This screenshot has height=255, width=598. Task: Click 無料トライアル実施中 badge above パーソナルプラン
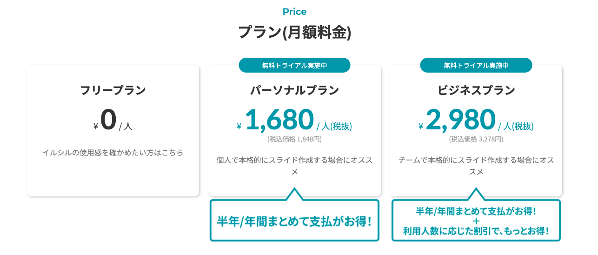pyautogui.click(x=294, y=65)
